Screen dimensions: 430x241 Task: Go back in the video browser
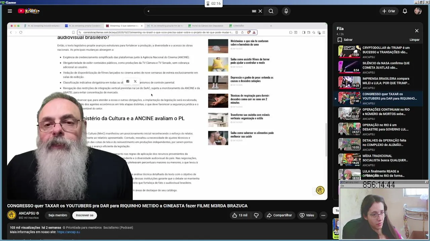pos(11,32)
